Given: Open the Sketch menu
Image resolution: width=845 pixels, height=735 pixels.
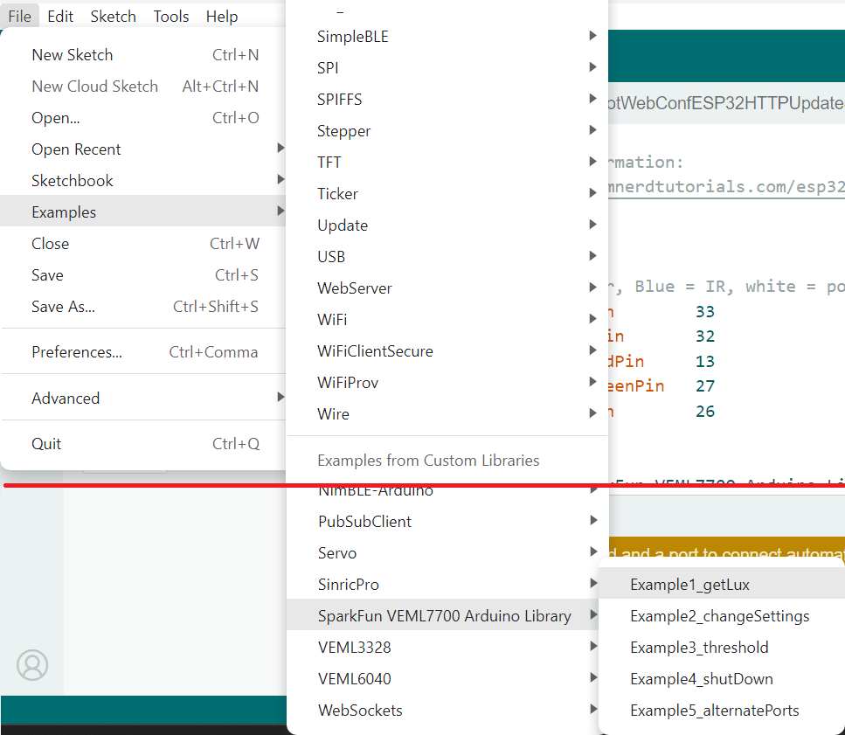Looking at the screenshot, I should pos(114,16).
